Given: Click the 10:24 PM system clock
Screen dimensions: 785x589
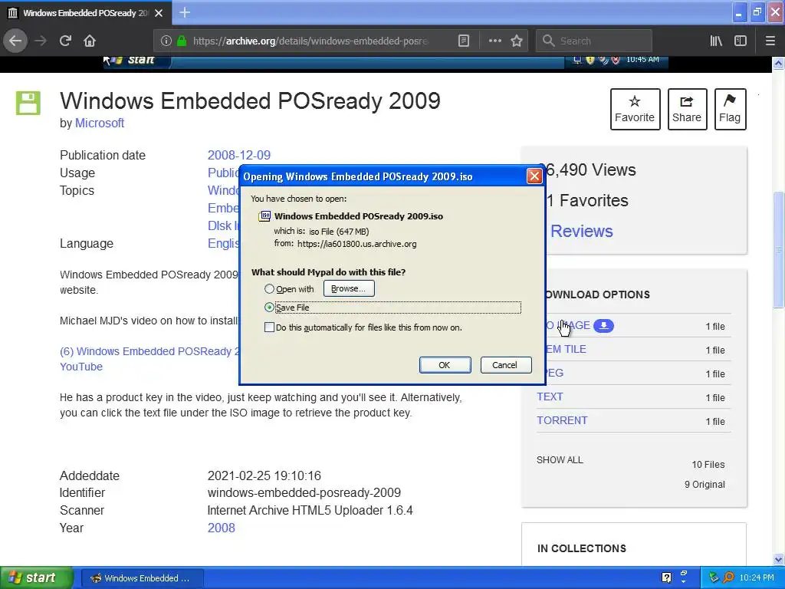Looking at the screenshot, I should [756, 577].
